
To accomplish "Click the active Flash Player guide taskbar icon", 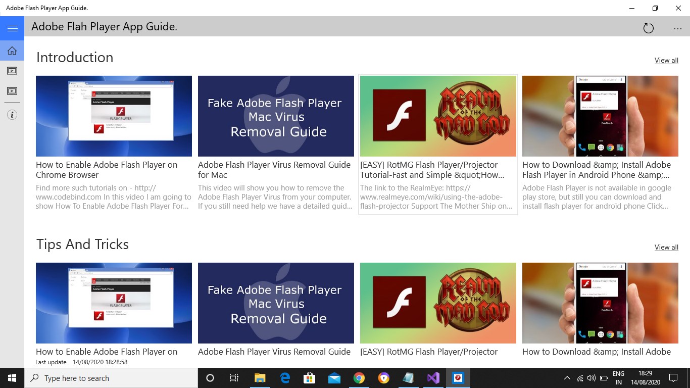I will (458, 378).
